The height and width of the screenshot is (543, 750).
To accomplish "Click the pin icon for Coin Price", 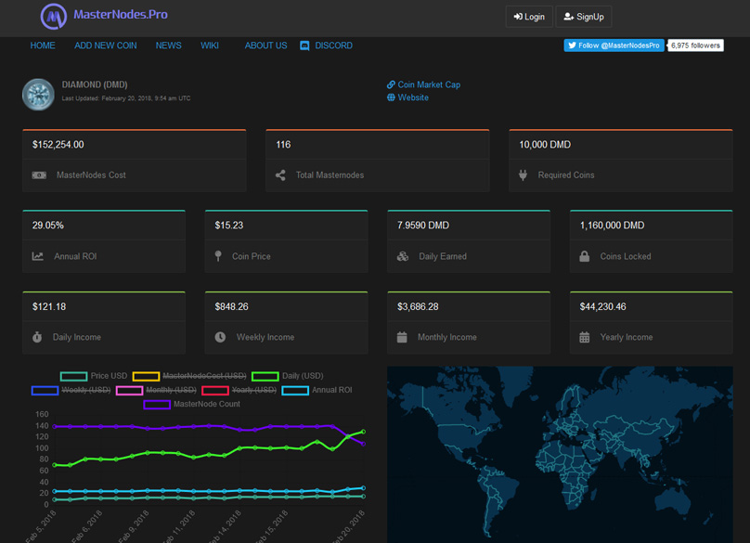I will (218, 256).
